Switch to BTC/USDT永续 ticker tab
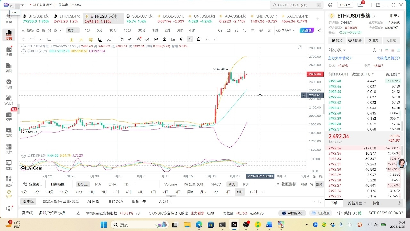The width and height of the screenshot is (410, 231). [36, 19]
